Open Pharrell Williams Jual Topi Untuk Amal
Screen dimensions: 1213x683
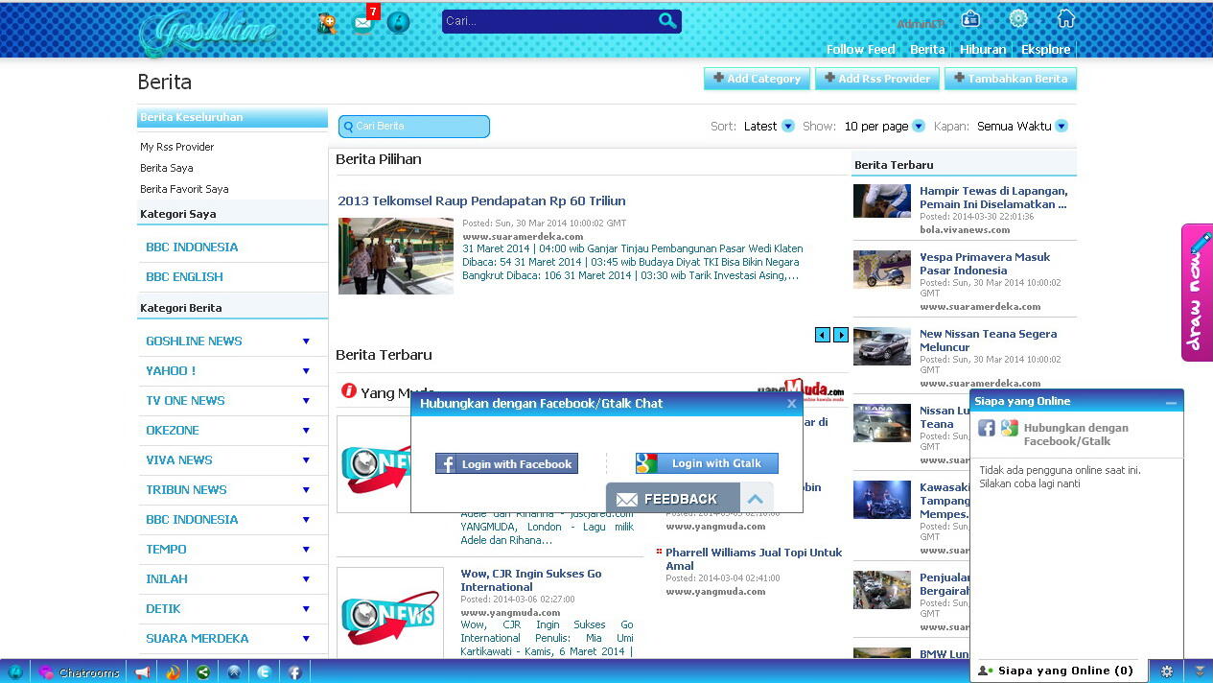[754, 559]
